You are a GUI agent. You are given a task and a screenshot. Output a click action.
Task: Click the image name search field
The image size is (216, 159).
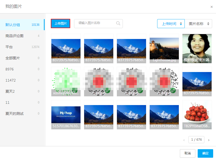coord(95,23)
